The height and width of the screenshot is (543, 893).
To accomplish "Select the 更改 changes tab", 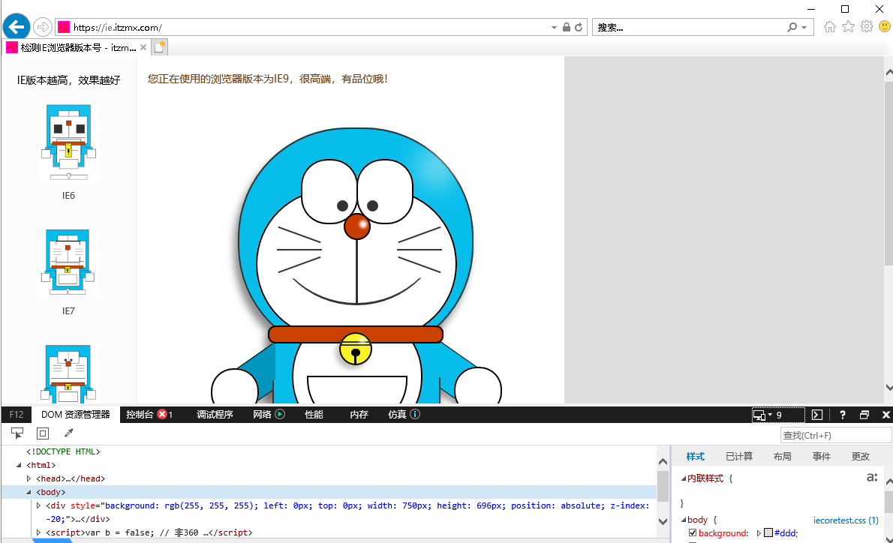I will pos(860,457).
